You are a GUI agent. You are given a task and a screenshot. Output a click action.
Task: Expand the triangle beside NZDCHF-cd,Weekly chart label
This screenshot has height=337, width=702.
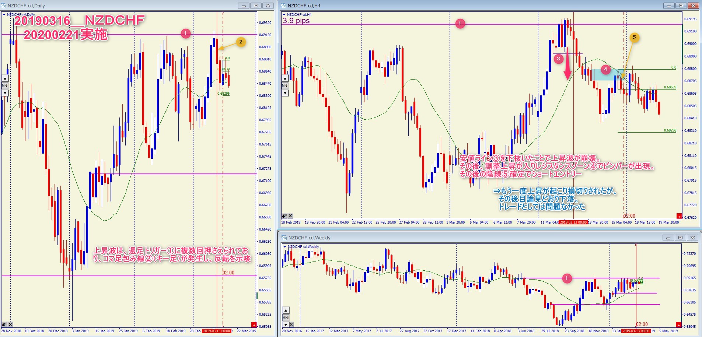click(284, 247)
